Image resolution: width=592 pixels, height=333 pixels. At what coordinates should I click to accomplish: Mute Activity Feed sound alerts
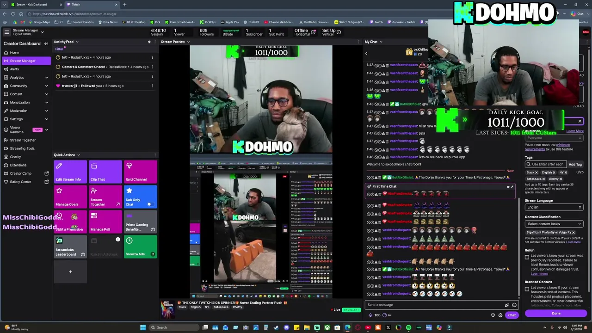coord(149,42)
